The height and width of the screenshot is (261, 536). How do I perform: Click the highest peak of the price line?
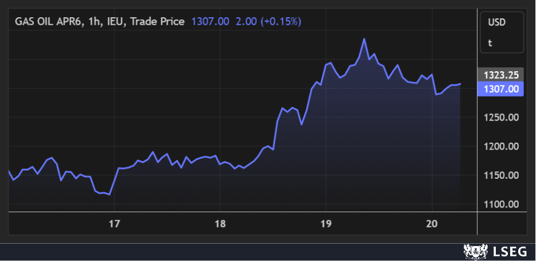[364, 39]
